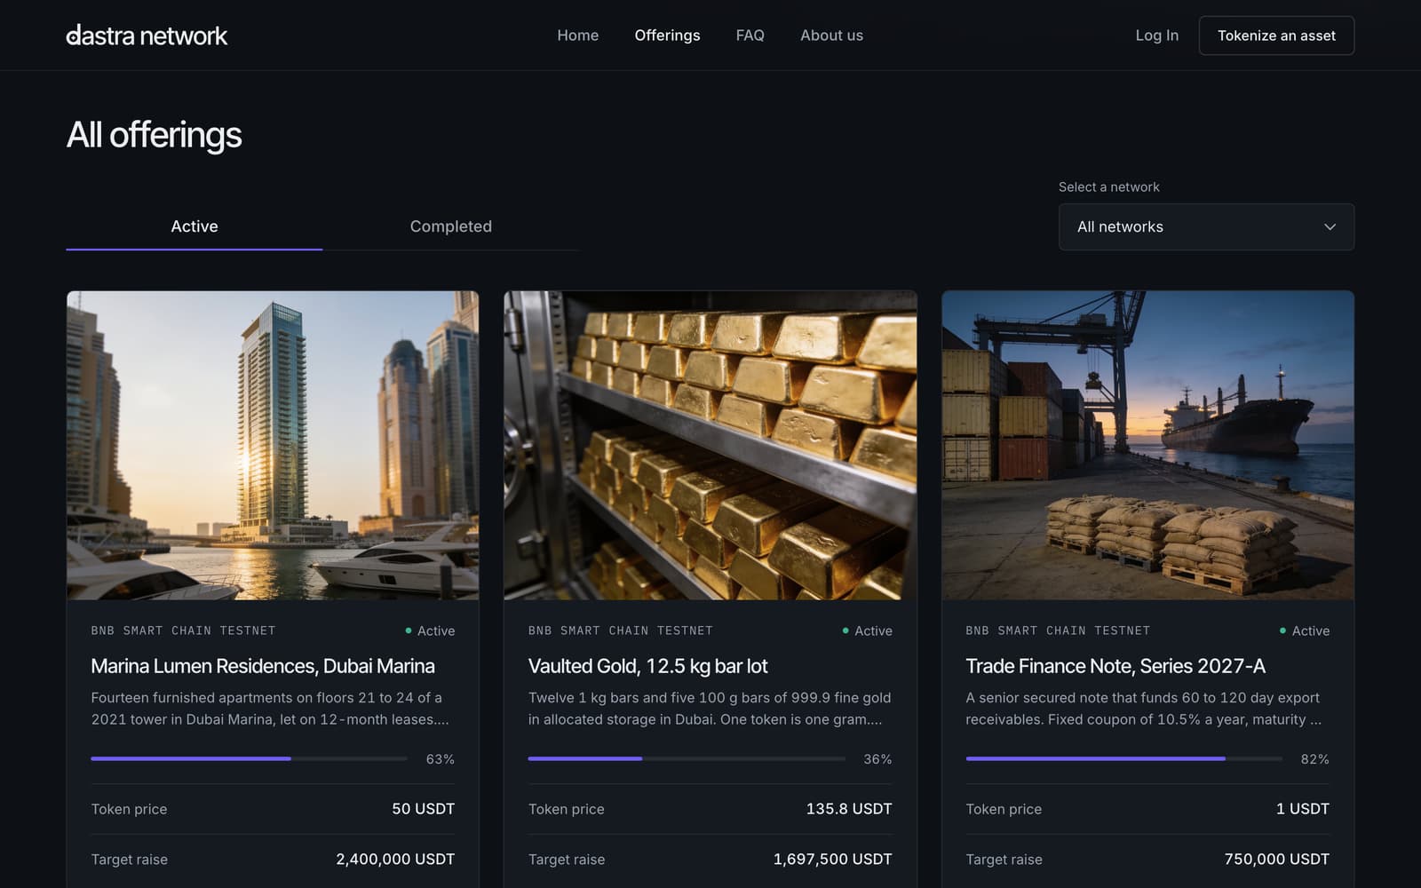This screenshot has width=1421, height=888.
Task: Switch to the Completed tab
Action: (451, 226)
